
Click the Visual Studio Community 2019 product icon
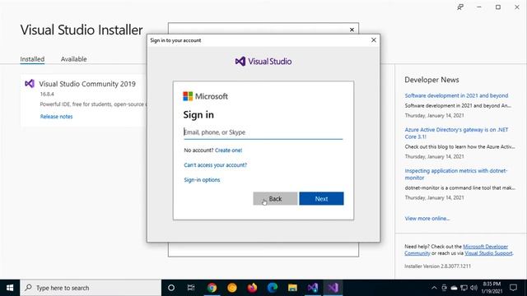click(30, 84)
